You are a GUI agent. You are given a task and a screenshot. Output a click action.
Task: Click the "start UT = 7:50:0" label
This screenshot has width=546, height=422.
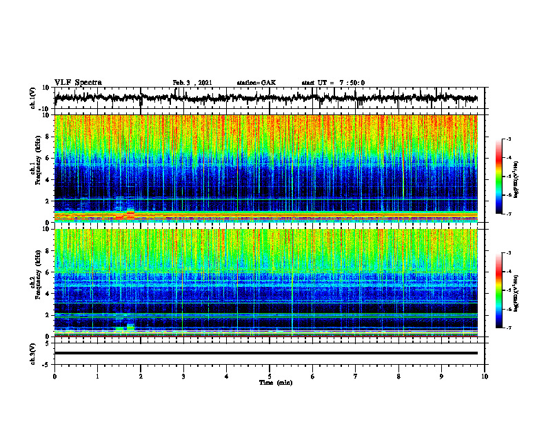(x=333, y=83)
